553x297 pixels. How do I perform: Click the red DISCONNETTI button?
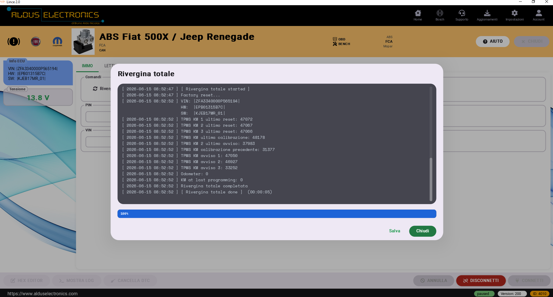[x=481, y=281]
